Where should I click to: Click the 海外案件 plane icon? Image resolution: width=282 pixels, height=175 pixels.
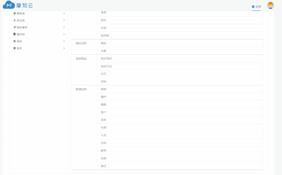(x=15, y=27)
